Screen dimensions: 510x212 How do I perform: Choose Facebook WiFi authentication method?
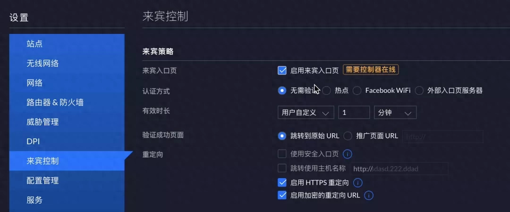point(357,90)
